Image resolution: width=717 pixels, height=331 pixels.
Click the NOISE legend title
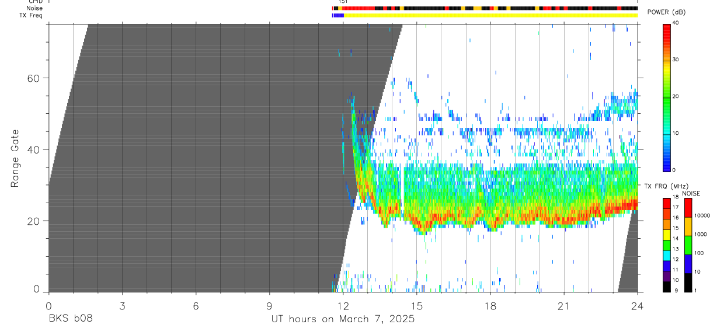coord(691,193)
